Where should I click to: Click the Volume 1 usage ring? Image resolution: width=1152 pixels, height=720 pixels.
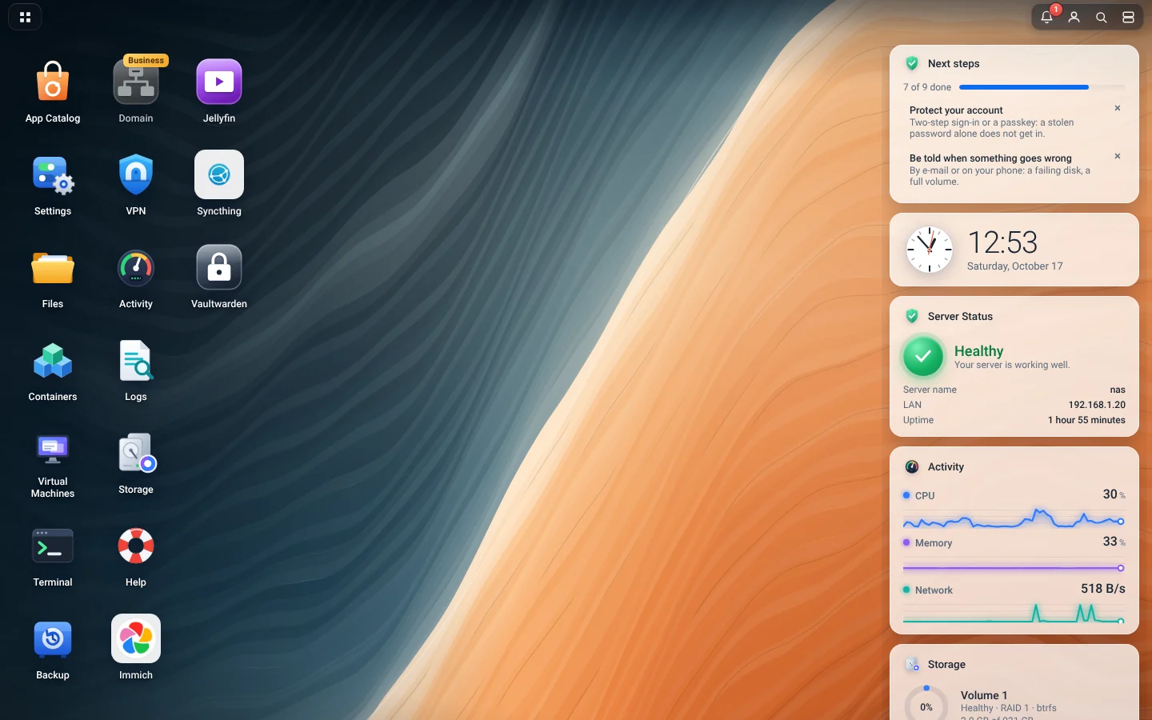click(926, 706)
